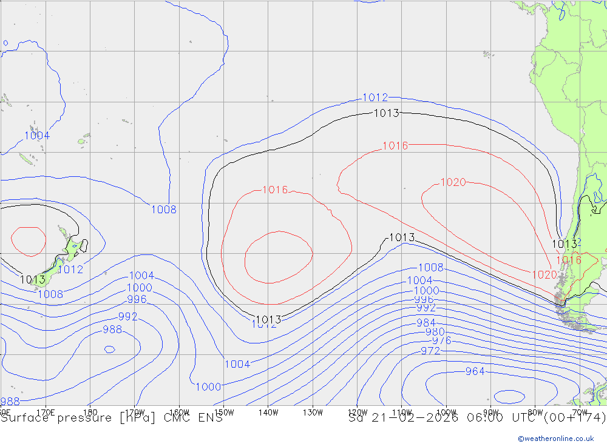The image size is (607, 444).
Task: Click the blue 1012 label beside New Zealand
Action: coord(70,270)
